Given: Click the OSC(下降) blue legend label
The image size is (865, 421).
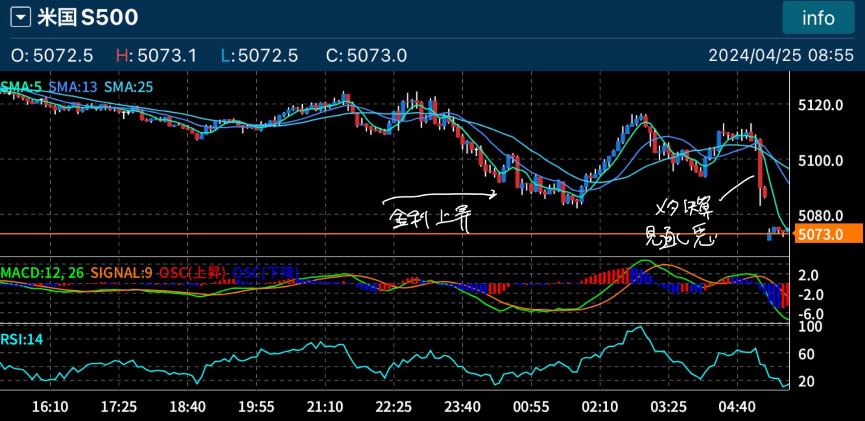Looking at the screenshot, I should pos(266,273).
